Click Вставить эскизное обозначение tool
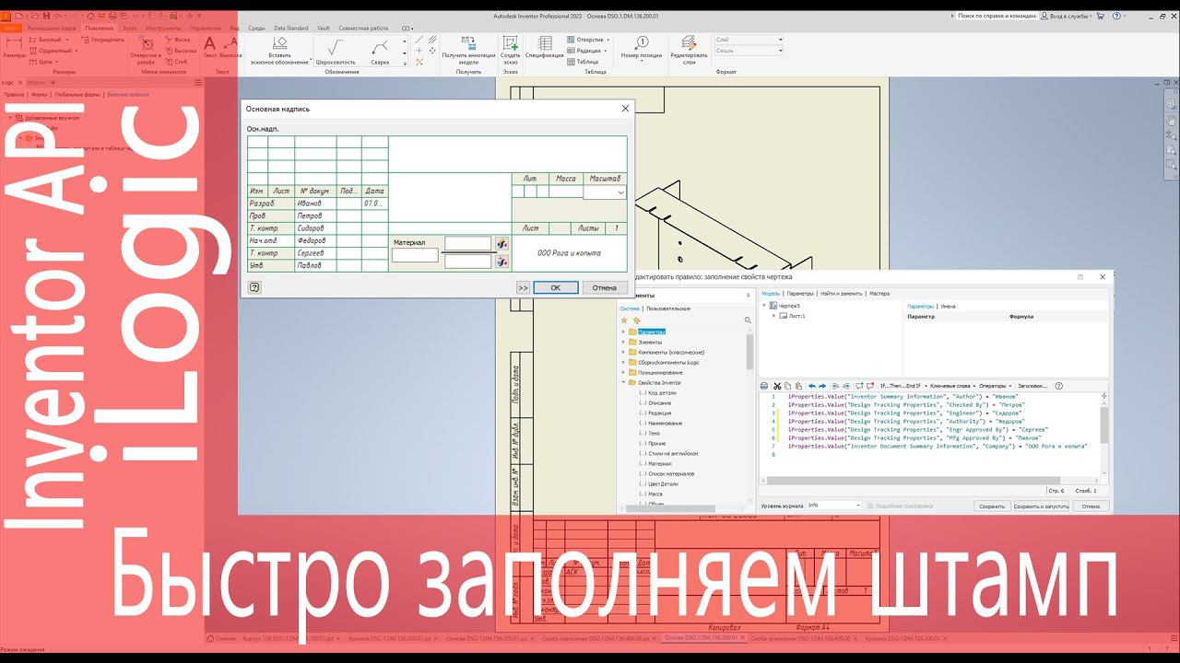The height and width of the screenshot is (663, 1180). [279, 51]
